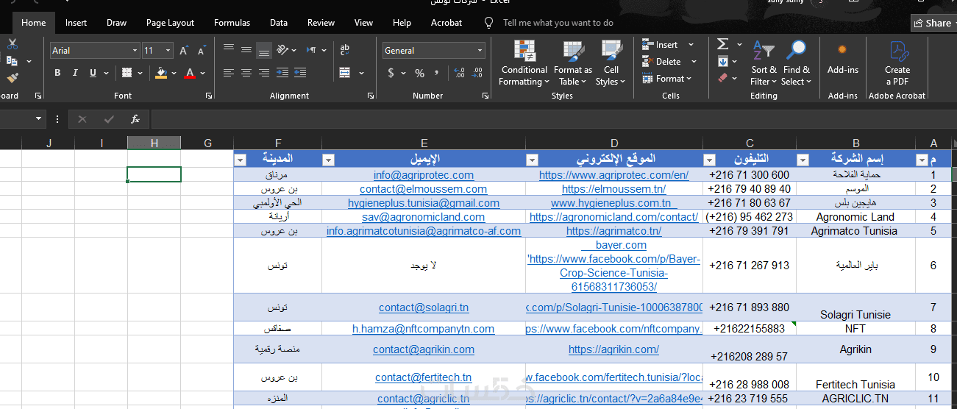Expand the Conditional Formatting menu
The height and width of the screenshot is (409, 957).
[524, 64]
